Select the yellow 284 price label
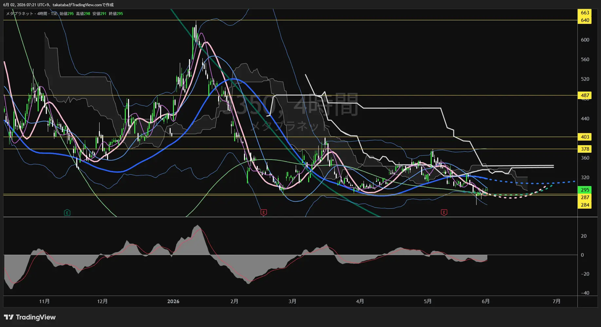 (x=585, y=205)
